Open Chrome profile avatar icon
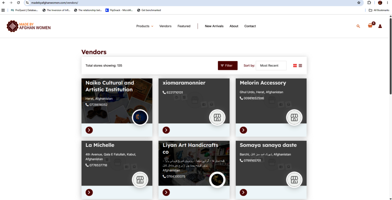 (x=380, y=3)
